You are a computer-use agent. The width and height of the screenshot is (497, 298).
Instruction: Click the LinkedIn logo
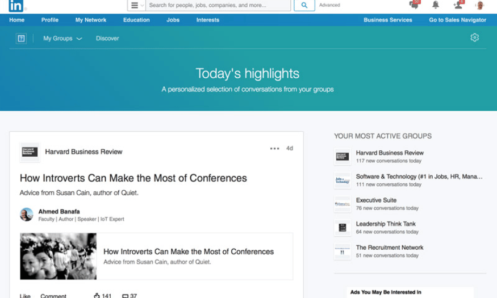click(x=15, y=5)
